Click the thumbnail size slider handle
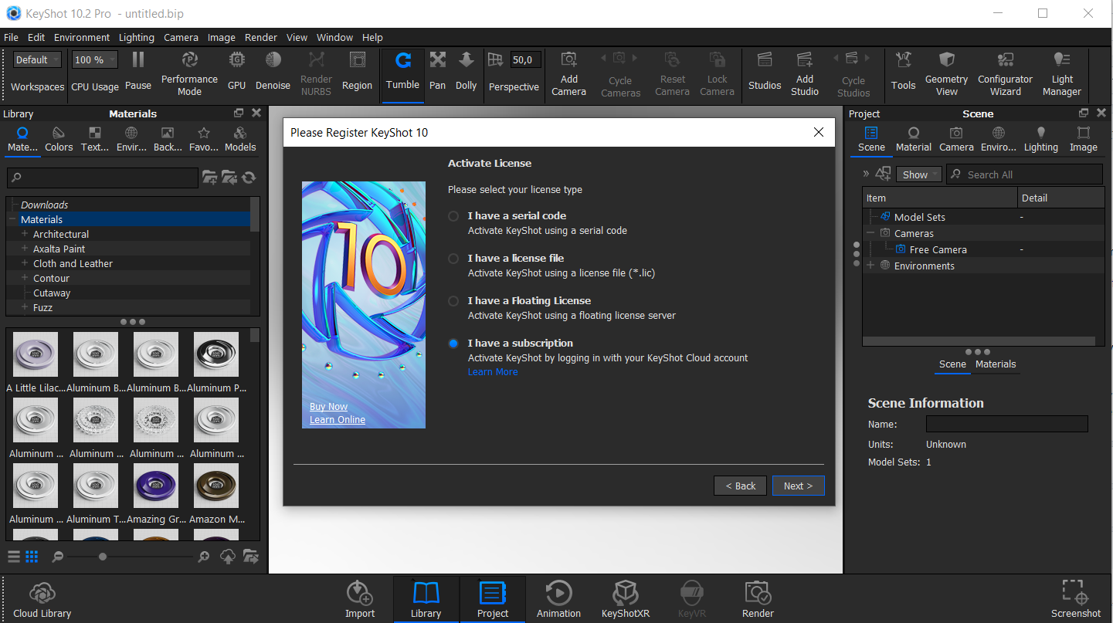Viewport: 1113px width, 623px height. pos(102,557)
